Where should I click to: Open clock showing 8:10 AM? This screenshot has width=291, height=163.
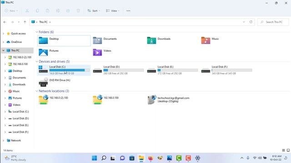click(276, 158)
